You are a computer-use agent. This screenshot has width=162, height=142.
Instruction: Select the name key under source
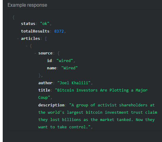(52, 68)
